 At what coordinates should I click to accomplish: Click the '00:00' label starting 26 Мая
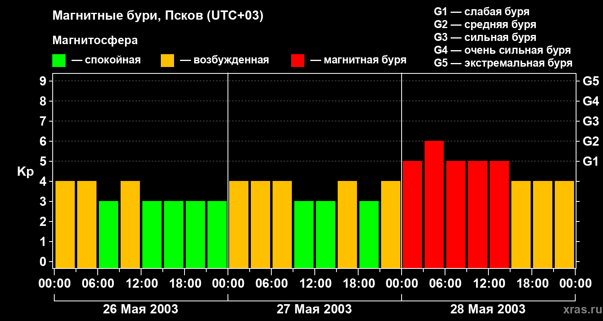tap(54, 284)
